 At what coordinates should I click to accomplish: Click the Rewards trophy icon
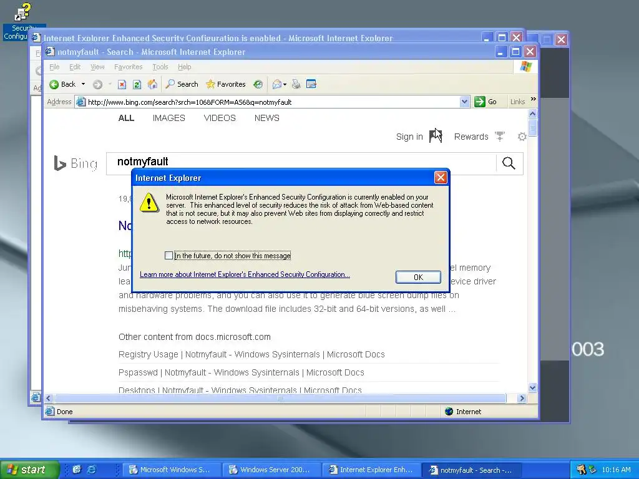500,136
